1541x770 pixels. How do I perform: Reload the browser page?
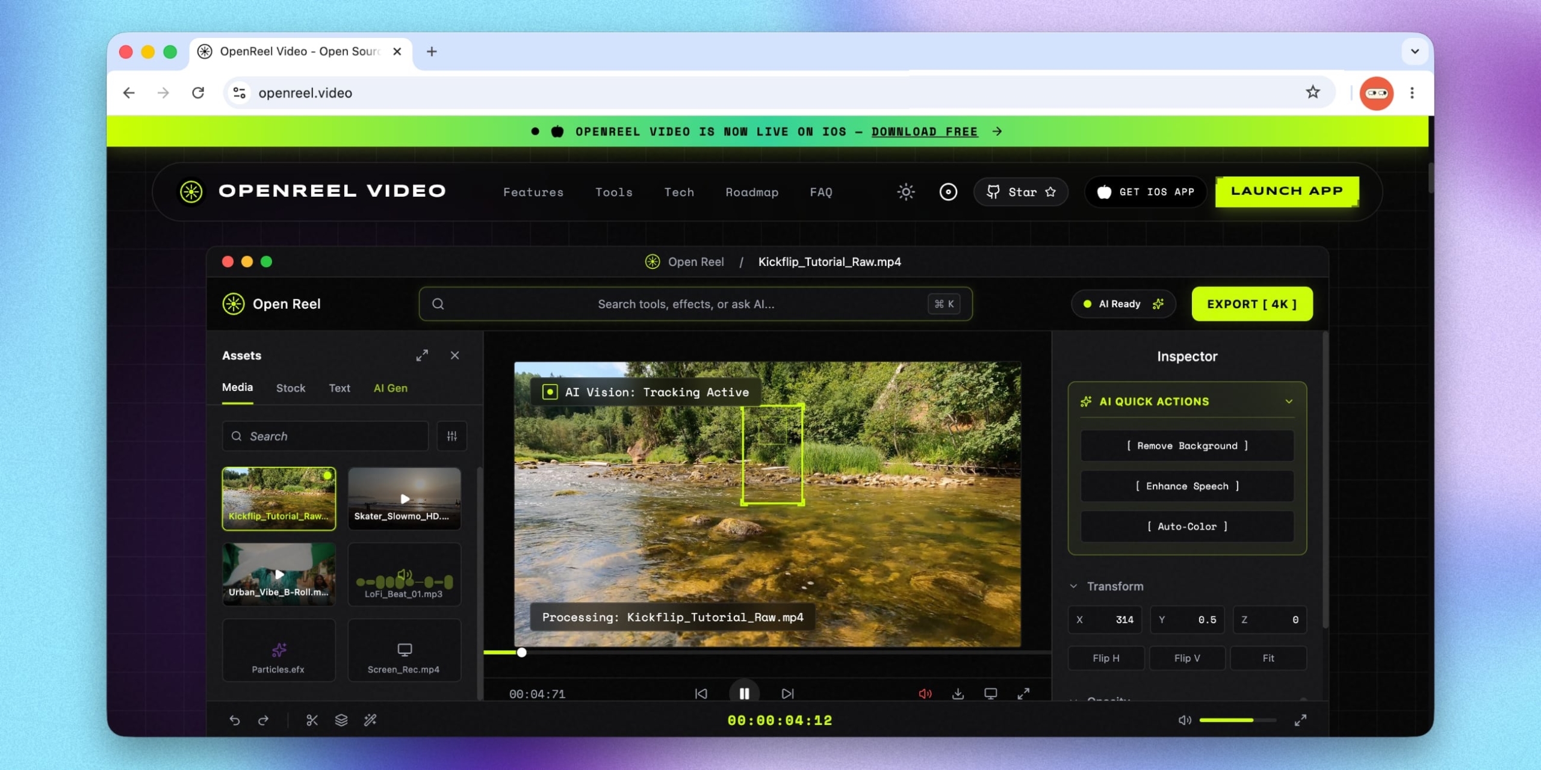[198, 93]
